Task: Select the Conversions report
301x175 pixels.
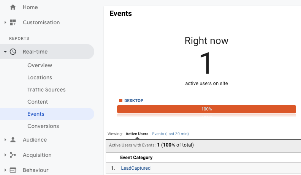Action: (43, 126)
